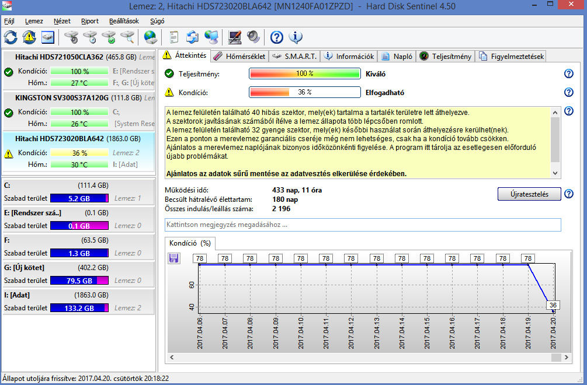587x385 pixels.
Task: Click the Becsült hátralévő élettartam value 180 nap
Action: click(x=285, y=199)
